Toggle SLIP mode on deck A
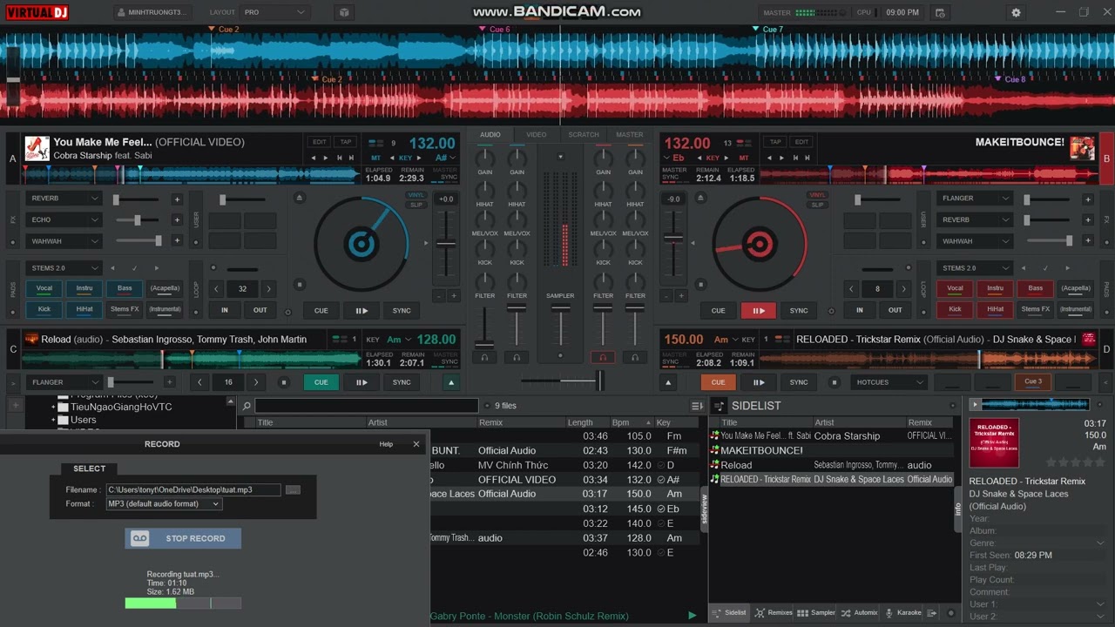Viewport: 1115px width, 627px height. (x=416, y=205)
